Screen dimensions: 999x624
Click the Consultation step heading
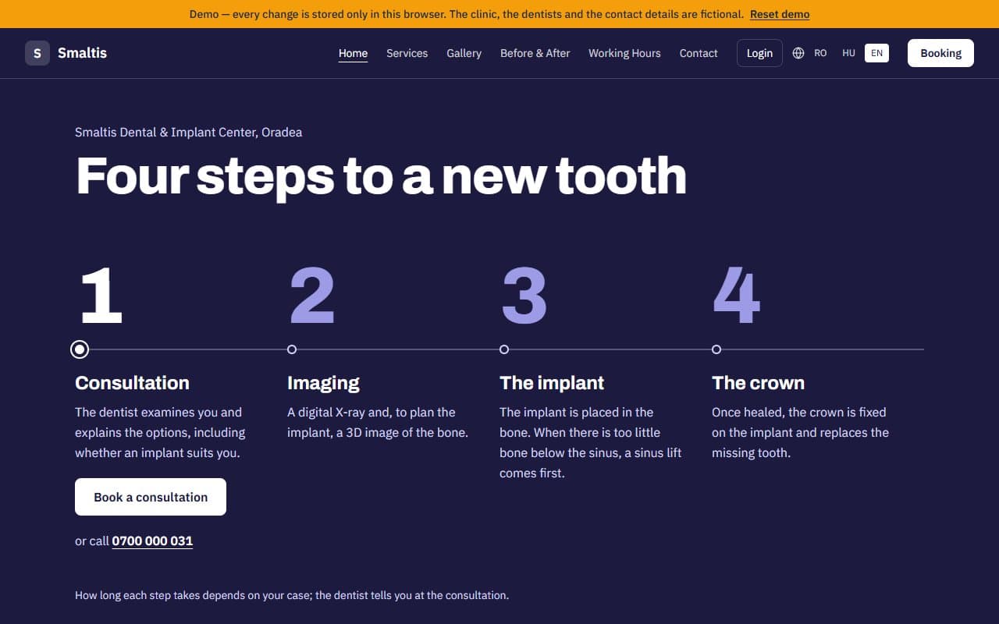132,383
